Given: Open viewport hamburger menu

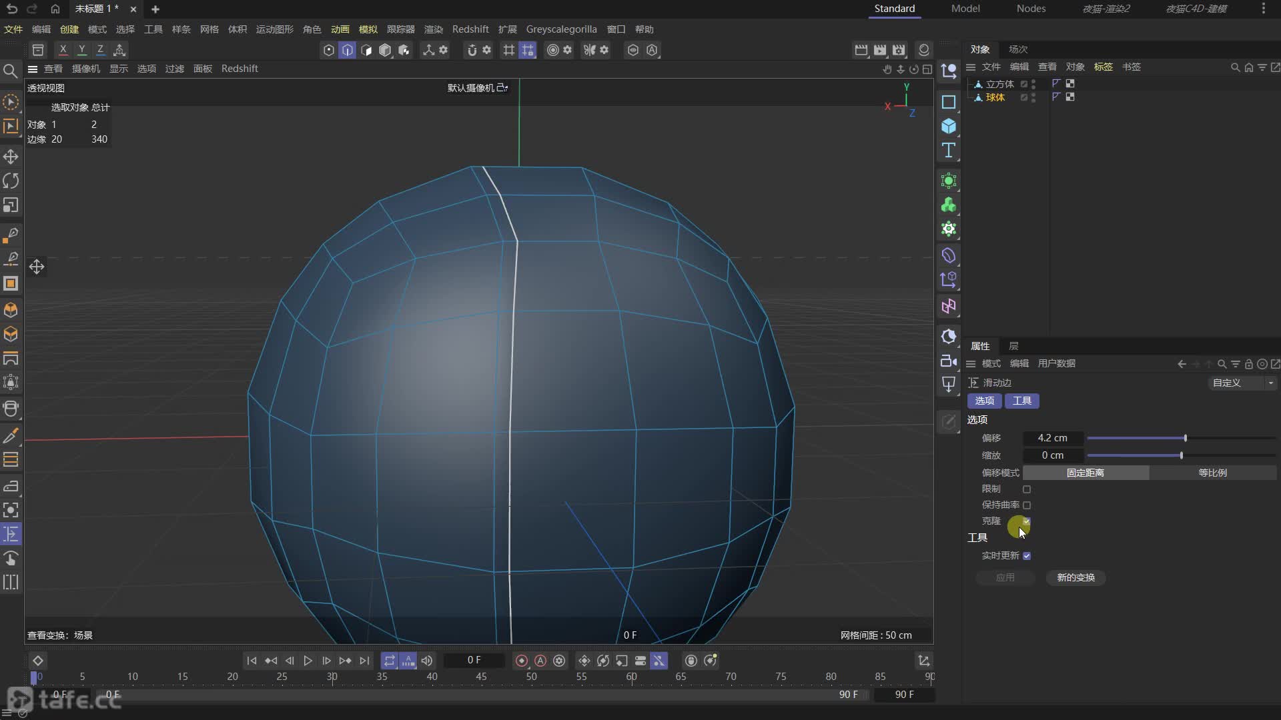Looking at the screenshot, I should [x=32, y=69].
